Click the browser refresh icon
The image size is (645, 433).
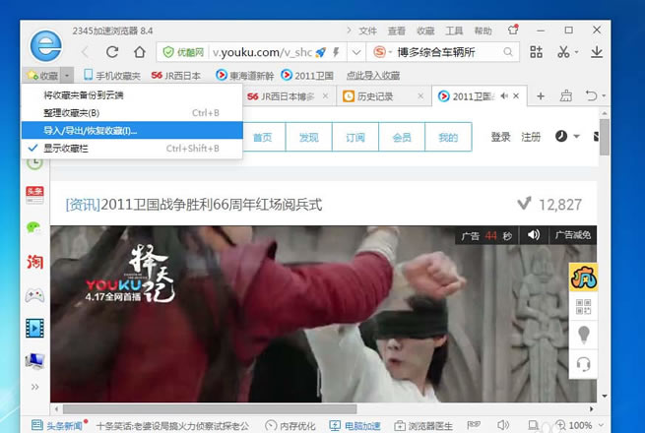point(112,52)
